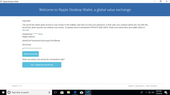170x95 pixels.
Task: Click the microphone icon in search box
Action: point(49,92)
